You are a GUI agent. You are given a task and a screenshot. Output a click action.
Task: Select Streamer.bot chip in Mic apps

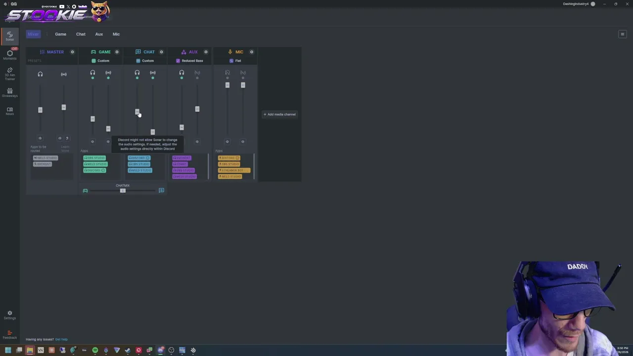click(x=234, y=170)
